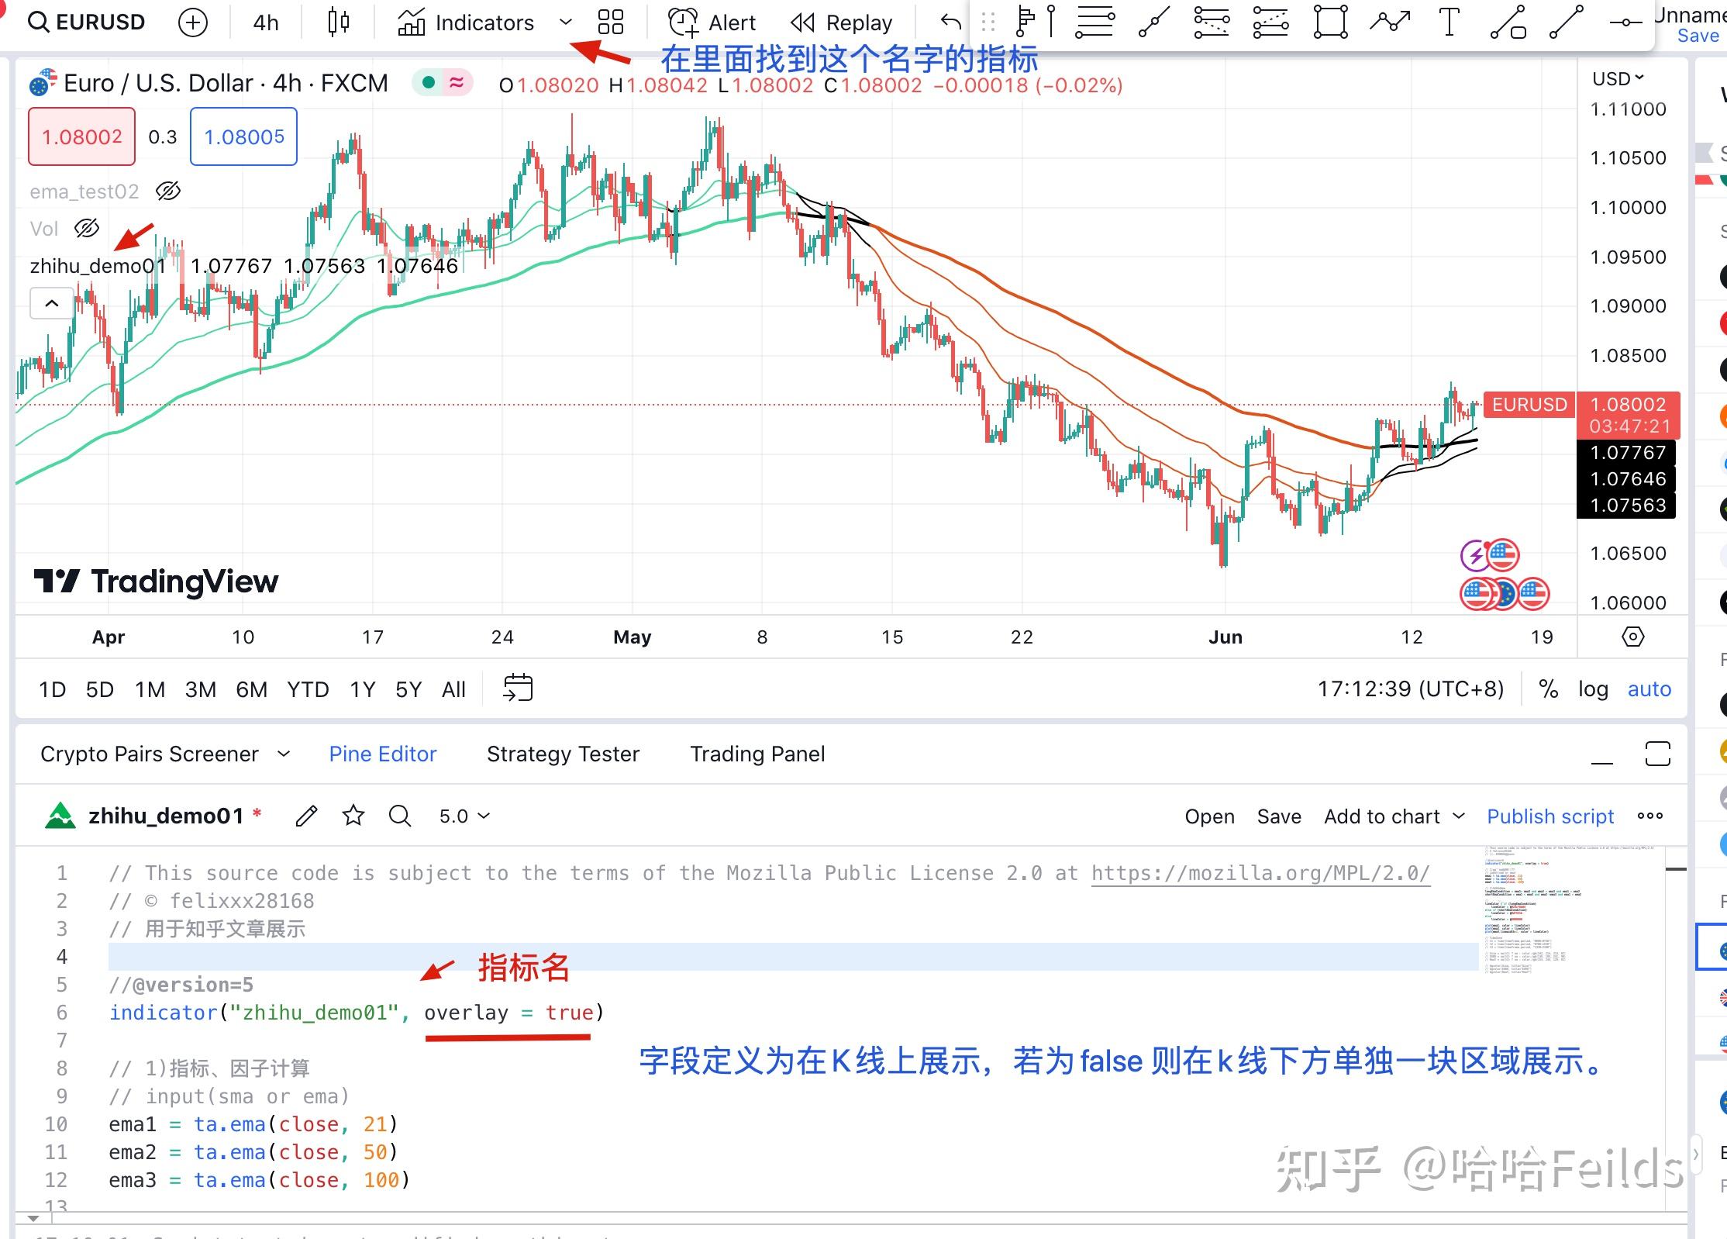Open the indicator templates grid icon

pyautogui.click(x=611, y=22)
